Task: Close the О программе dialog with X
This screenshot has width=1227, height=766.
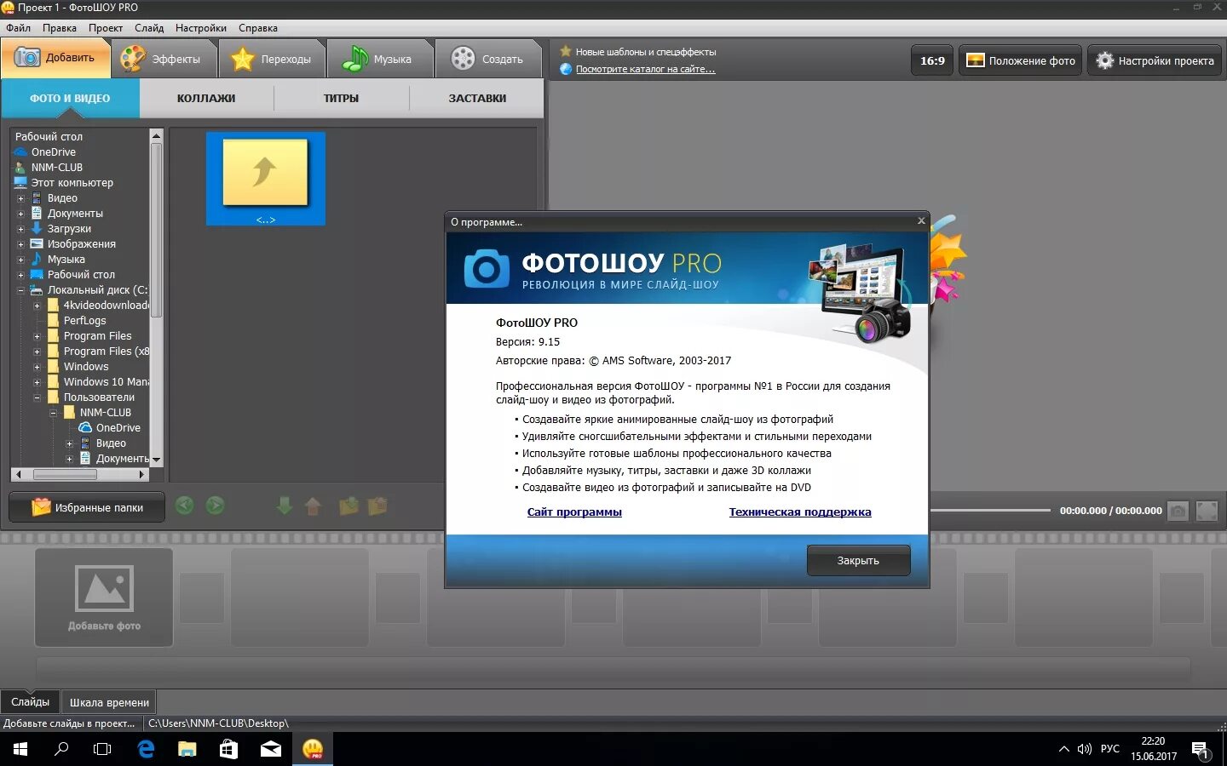Action: [x=921, y=220]
